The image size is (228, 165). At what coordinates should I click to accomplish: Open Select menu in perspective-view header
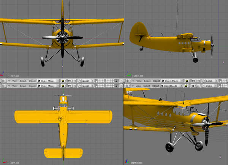(x=146, y=86)
